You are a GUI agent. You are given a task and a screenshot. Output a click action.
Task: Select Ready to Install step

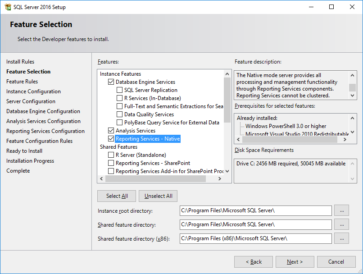pos(24,151)
